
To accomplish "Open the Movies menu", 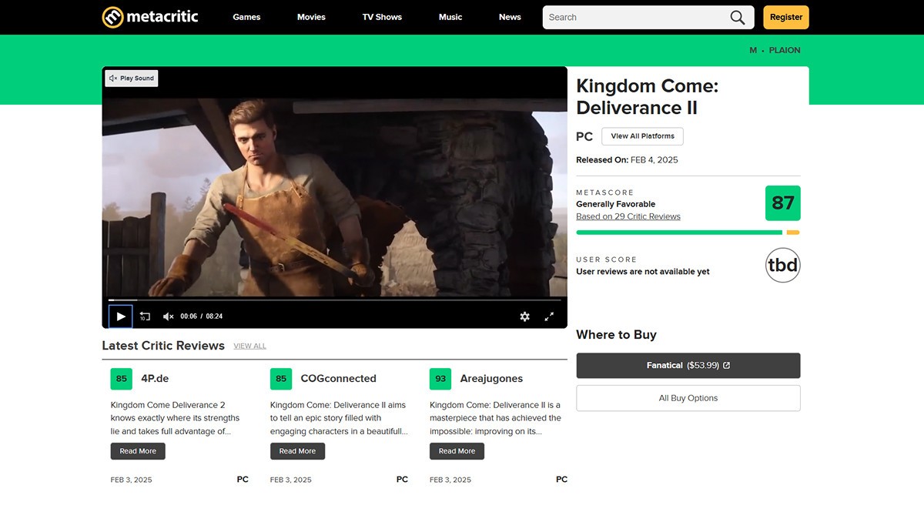I will click(x=311, y=17).
